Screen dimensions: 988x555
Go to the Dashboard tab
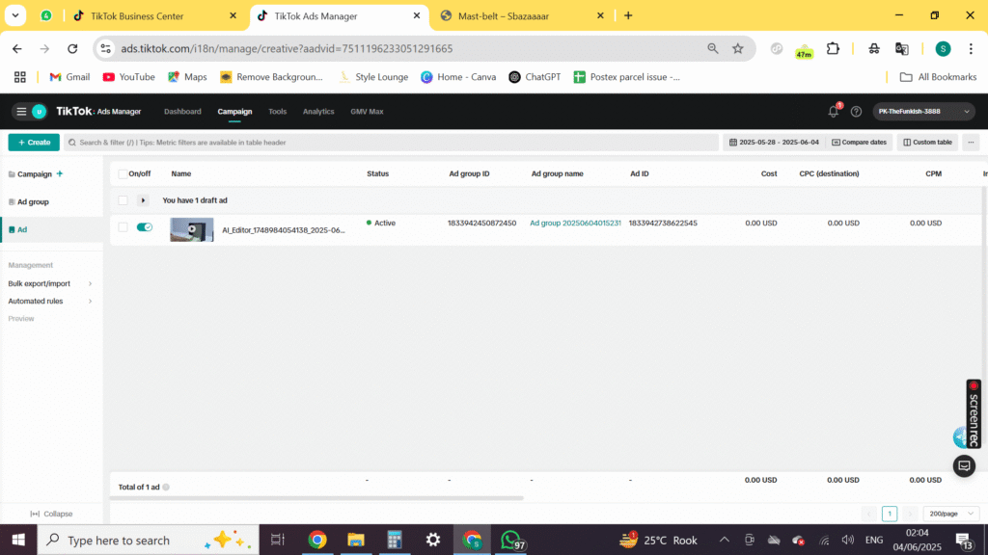[182, 112]
